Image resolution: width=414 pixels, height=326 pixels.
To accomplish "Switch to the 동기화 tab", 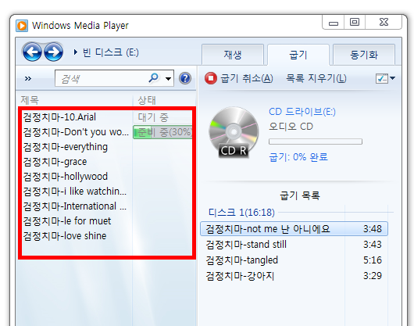I will tap(364, 55).
